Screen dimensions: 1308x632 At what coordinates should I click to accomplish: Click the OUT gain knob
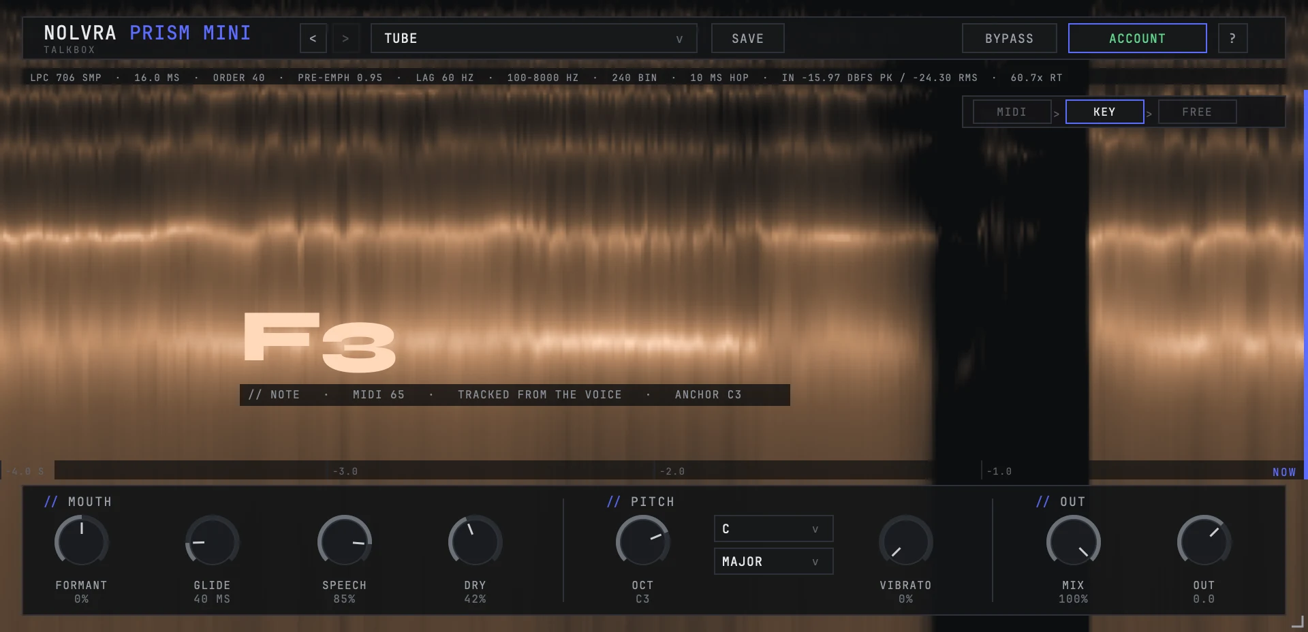[1204, 541]
